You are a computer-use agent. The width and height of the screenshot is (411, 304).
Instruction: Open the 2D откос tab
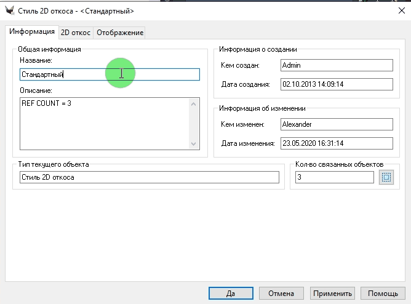76,33
